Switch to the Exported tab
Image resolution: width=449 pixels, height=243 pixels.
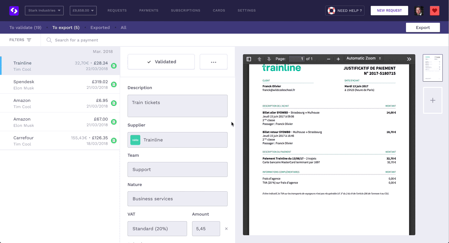coord(100,27)
